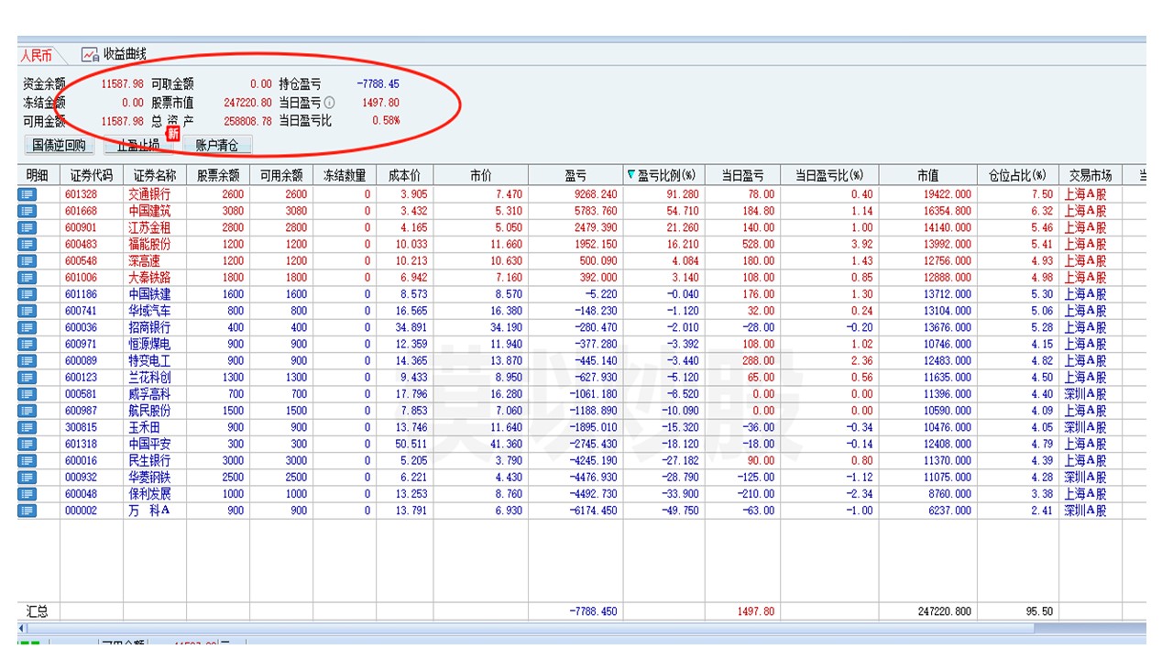Open the detail icon for 民生银行 row

27,460
